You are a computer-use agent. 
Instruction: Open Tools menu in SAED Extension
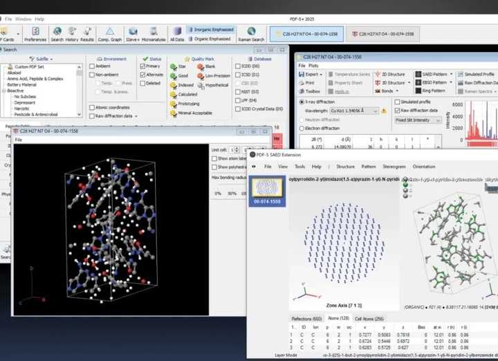pos(299,167)
